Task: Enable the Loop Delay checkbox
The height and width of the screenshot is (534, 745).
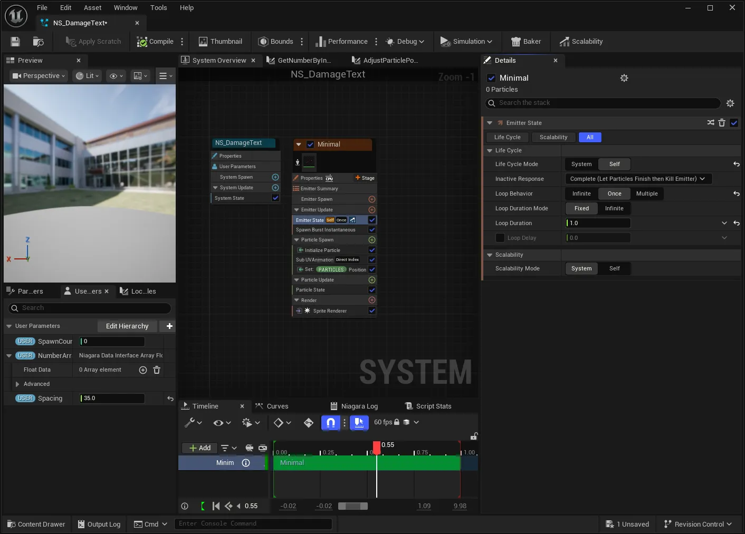Action: pyautogui.click(x=500, y=238)
